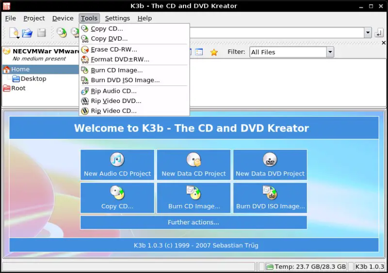Click the K3b 1.0.3 status bar text
This screenshot has width=388, height=273.
(370, 267)
